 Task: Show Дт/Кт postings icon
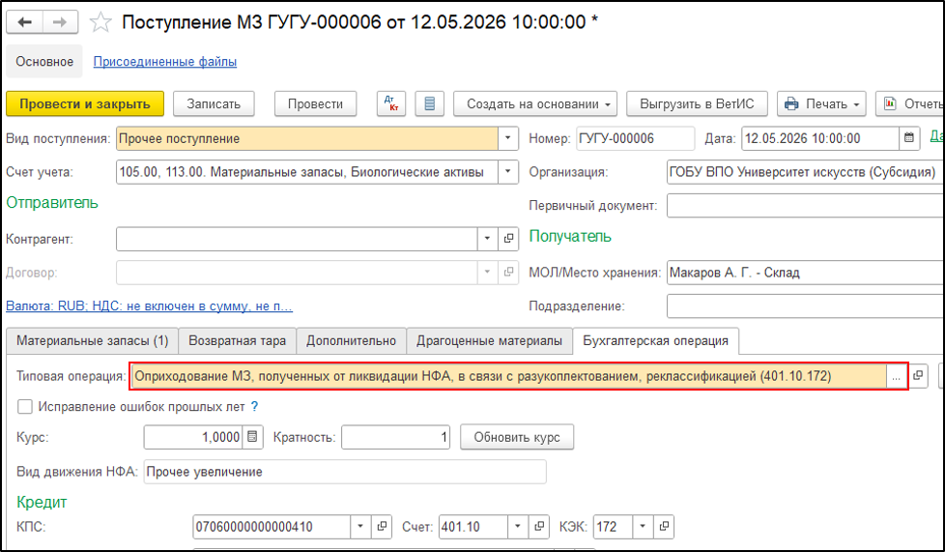point(391,103)
